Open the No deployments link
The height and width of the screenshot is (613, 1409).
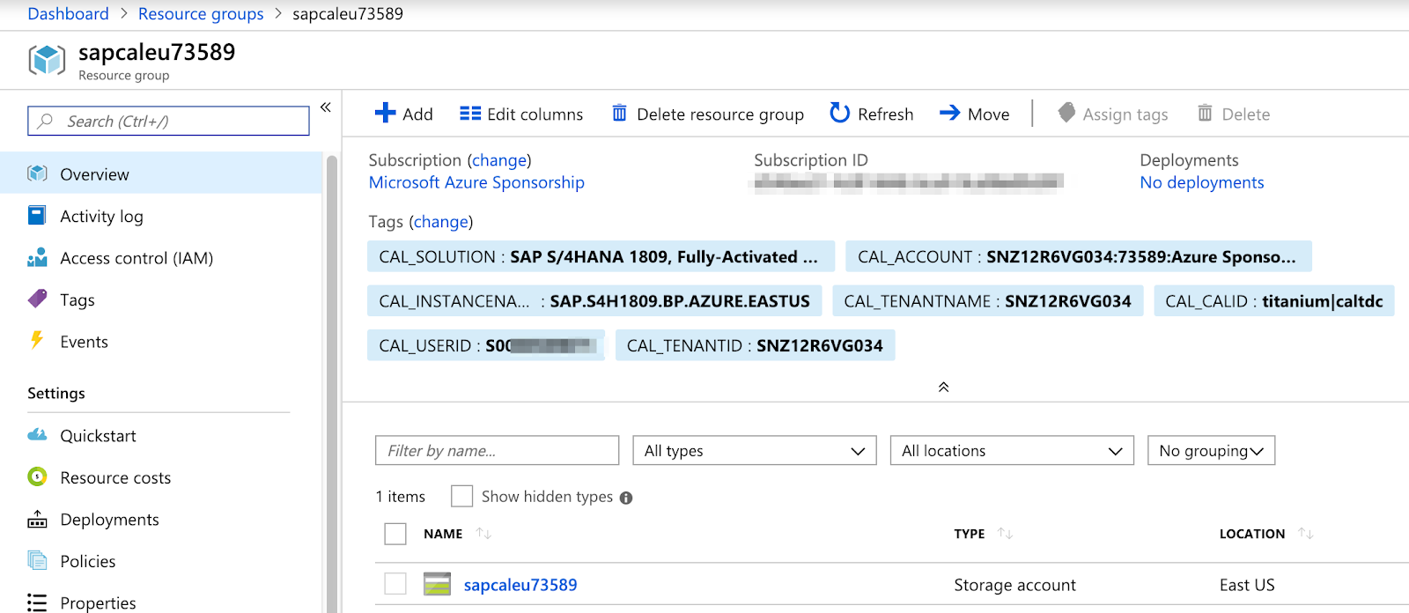[1201, 182]
